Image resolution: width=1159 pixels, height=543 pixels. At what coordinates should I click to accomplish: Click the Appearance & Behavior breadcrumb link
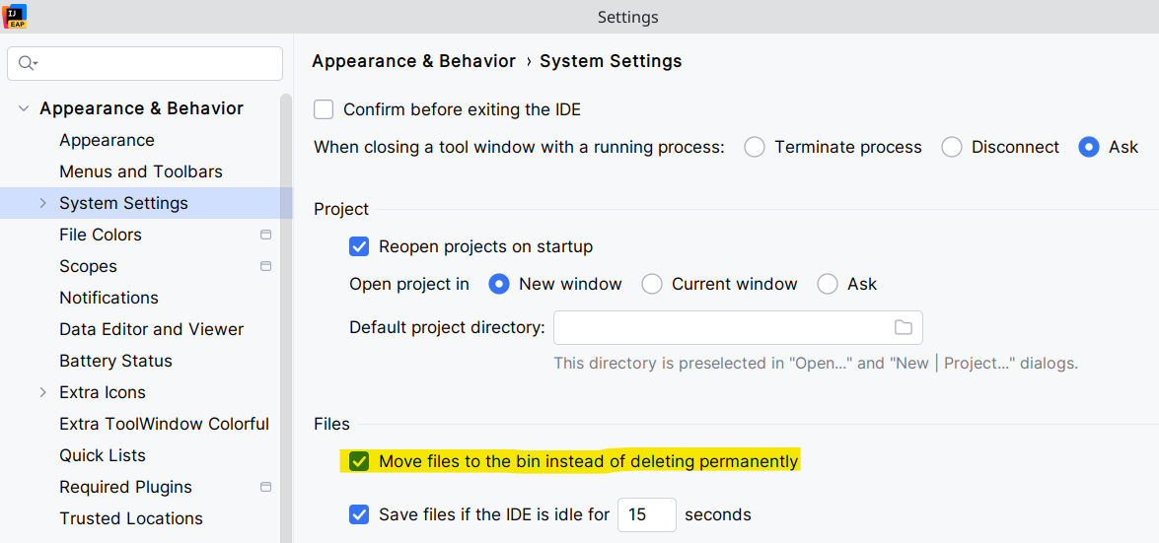tap(413, 61)
